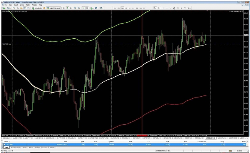Screen dimensions: 250x153
Task: Open the Arrows objects dropdown
Action: pyautogui.click(x=189, y=8)
